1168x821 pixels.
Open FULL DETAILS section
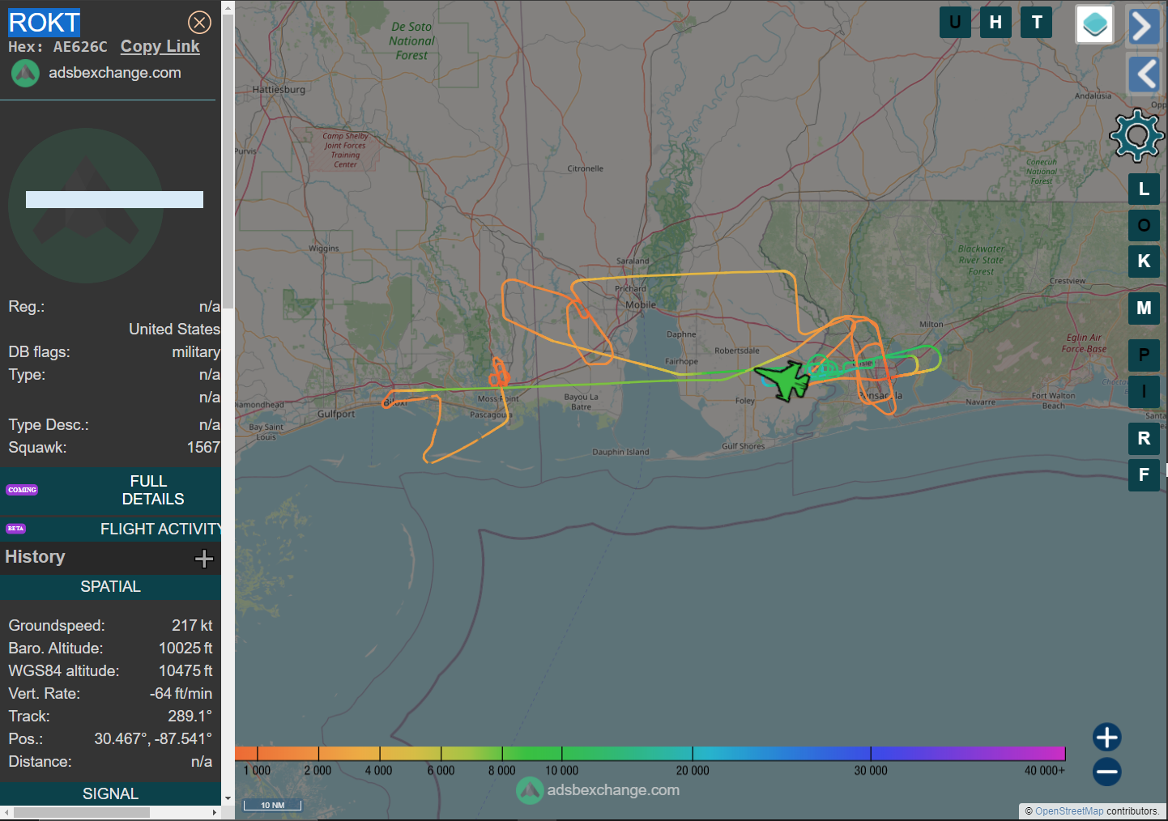pyautogui.click(x=111, y=490)
